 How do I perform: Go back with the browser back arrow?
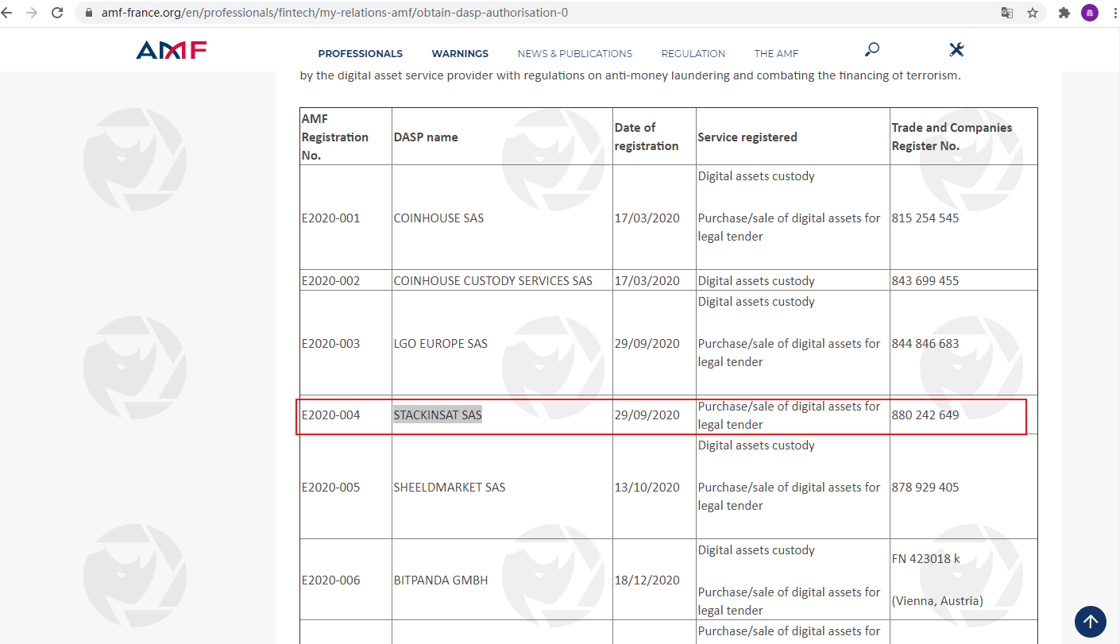(x=7, y=13)
